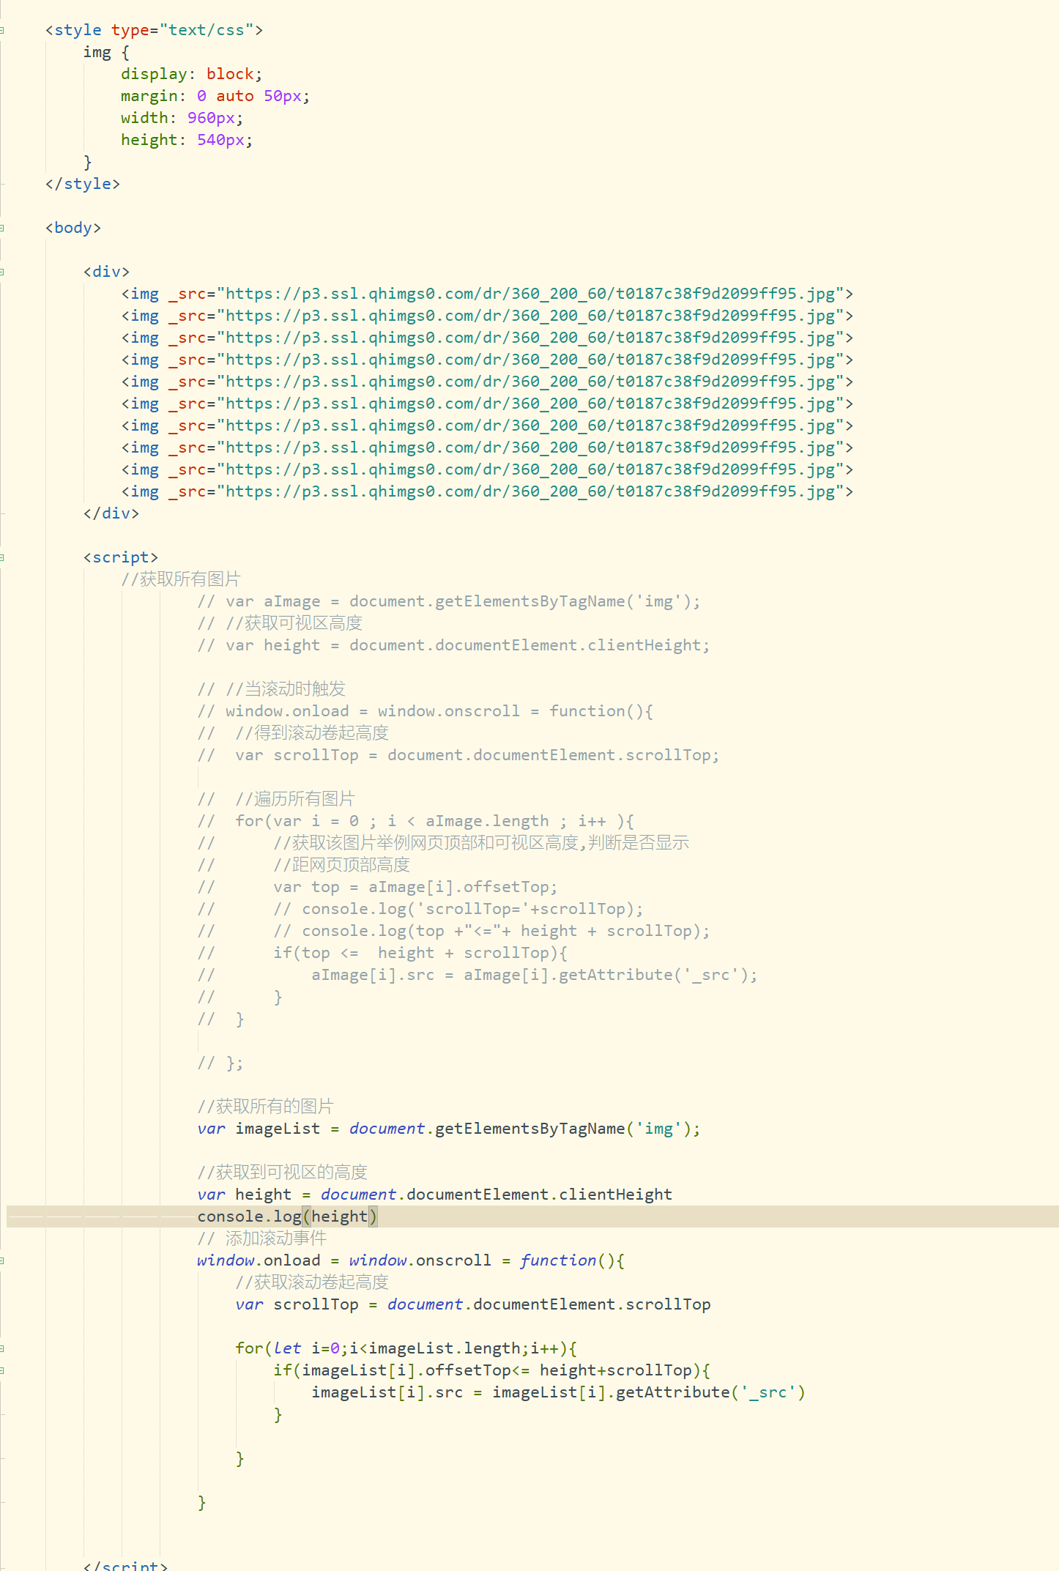Click the 'function' keyword in window.onload line

coord(558,1260)
